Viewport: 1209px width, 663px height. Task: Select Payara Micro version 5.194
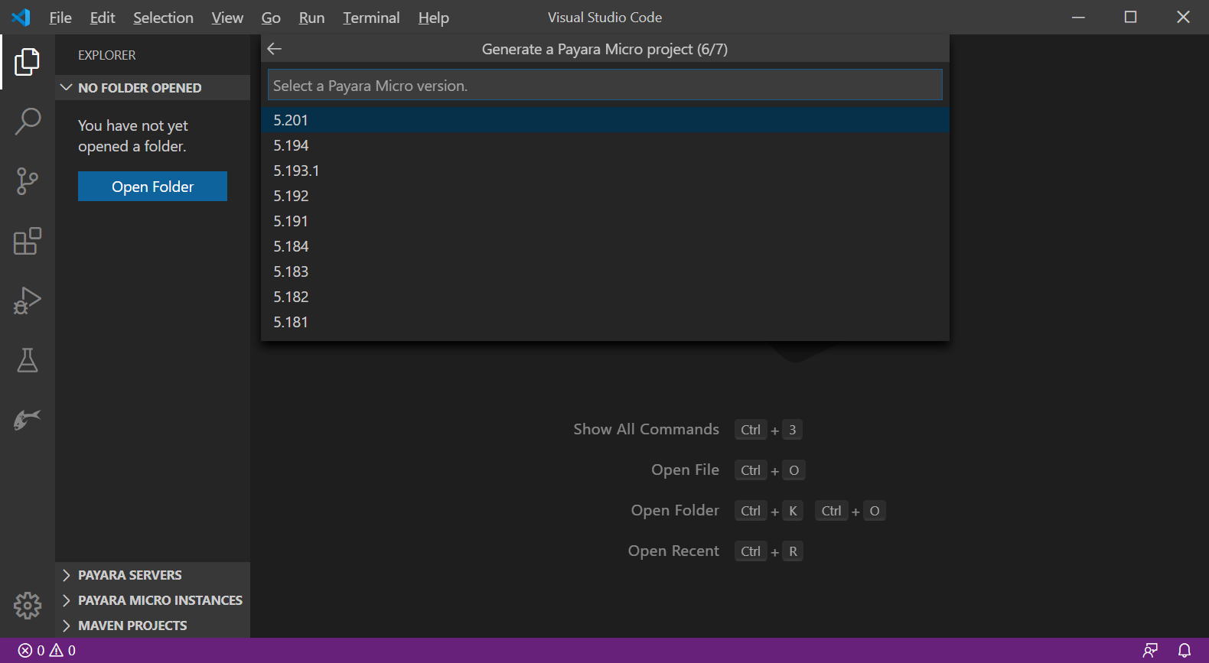pos(604,145)
